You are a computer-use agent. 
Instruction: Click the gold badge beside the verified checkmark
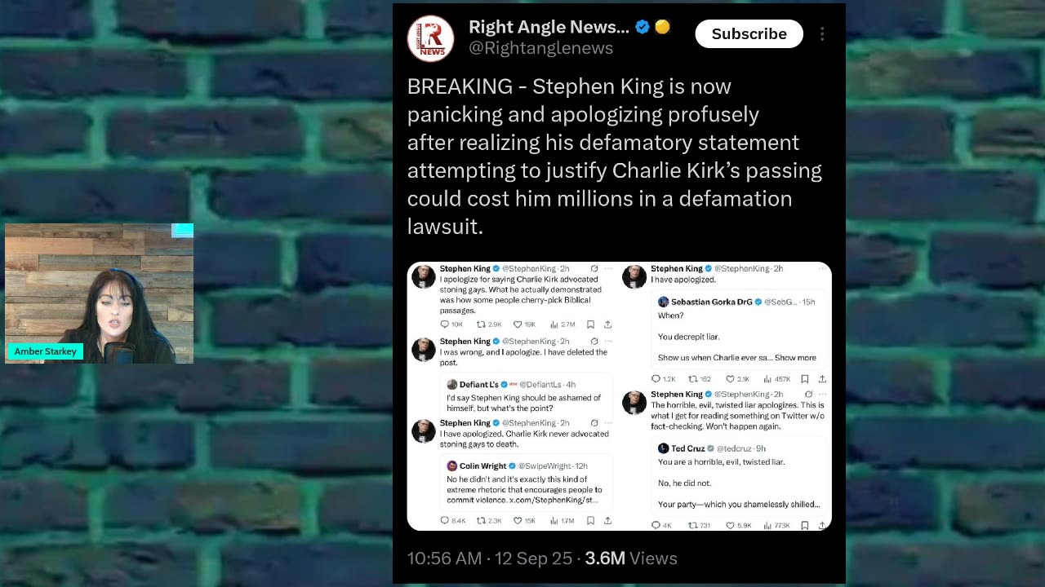coord(662,27)
